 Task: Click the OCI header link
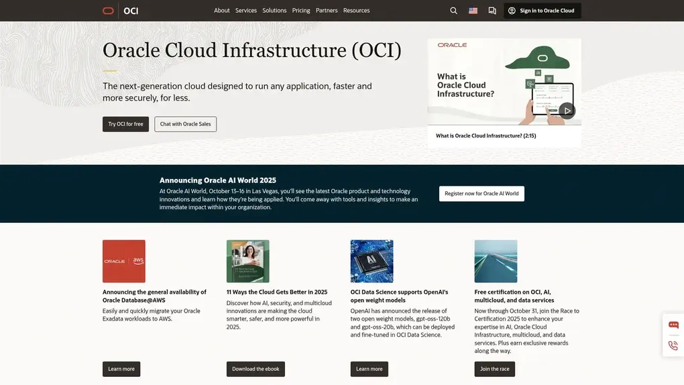click(x=131, y=11)
